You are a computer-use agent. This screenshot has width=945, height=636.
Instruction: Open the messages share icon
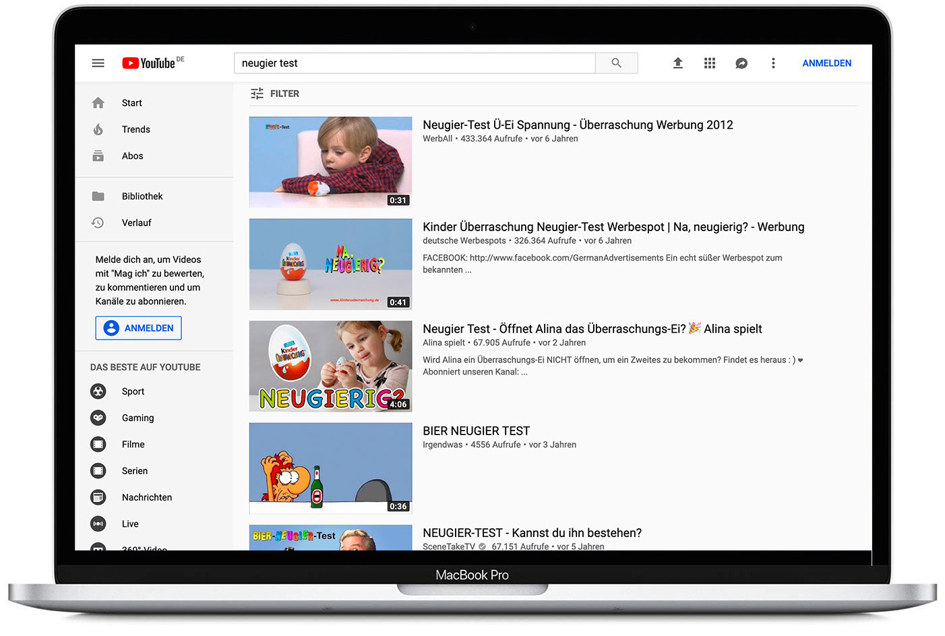point(741,63)
